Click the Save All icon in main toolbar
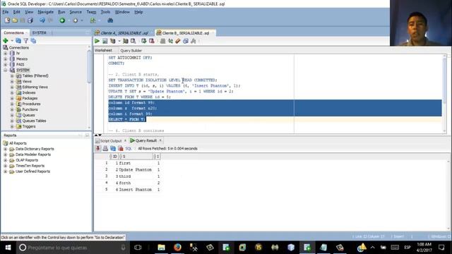The image size is (452, 254). coord(30,20)
